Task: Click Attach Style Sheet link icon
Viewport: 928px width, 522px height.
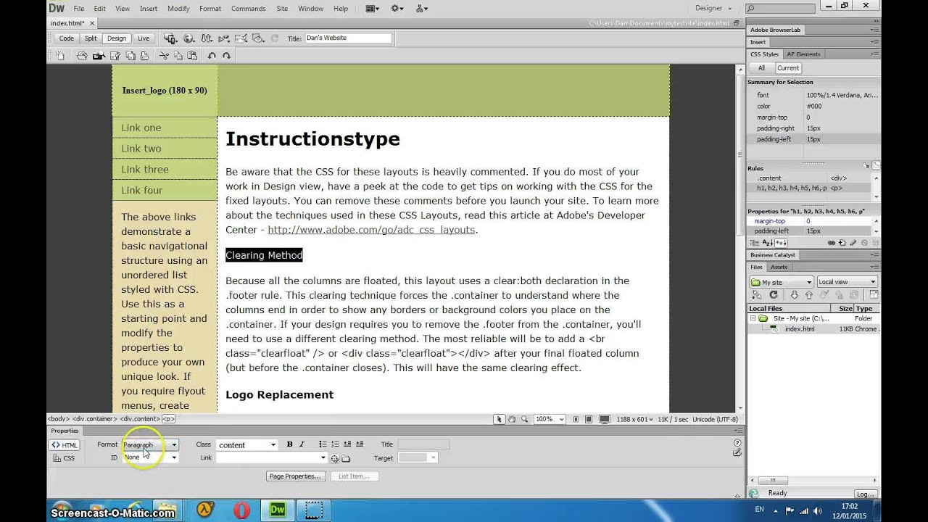Action: [832, 243]
